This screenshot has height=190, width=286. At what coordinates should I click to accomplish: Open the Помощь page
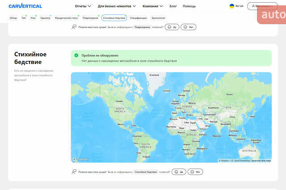189,6
